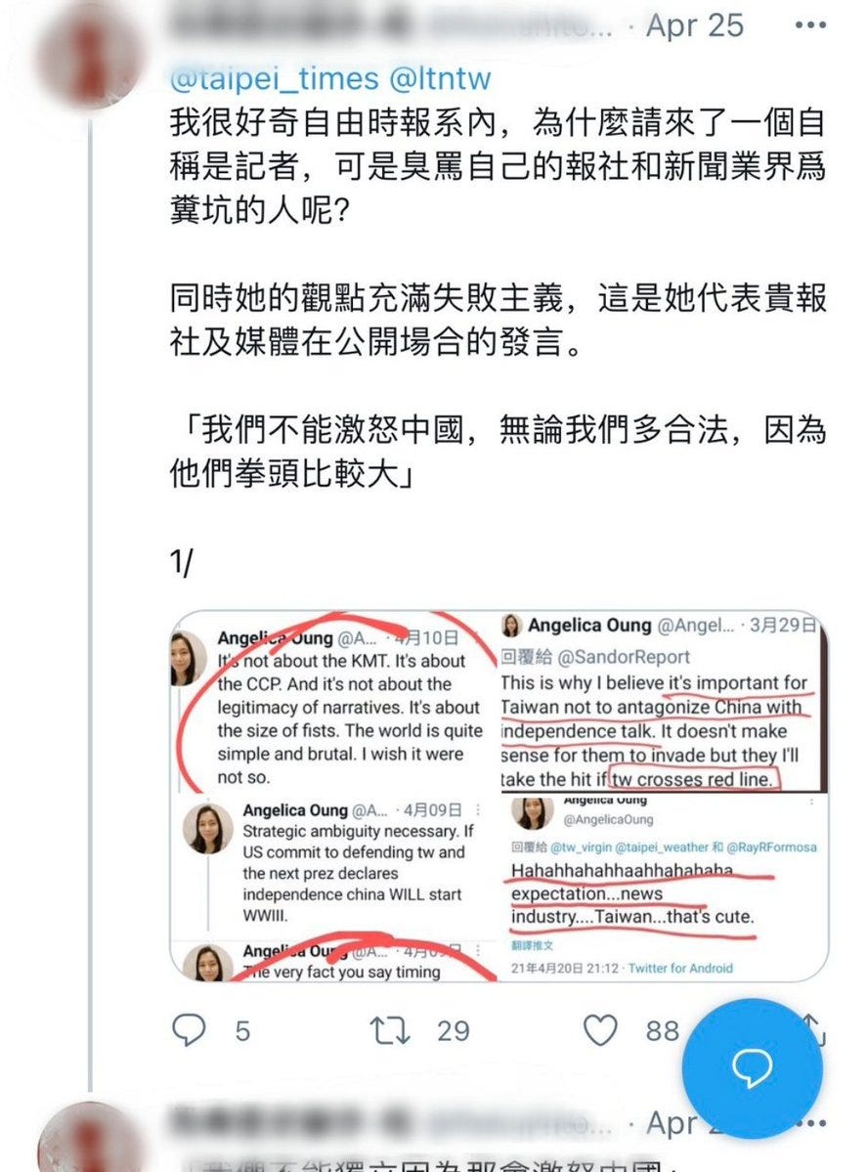This screenshot has height=1172, width=867.
Task: Expand more options on Apr 25 tweet
Action: point(810,25)
